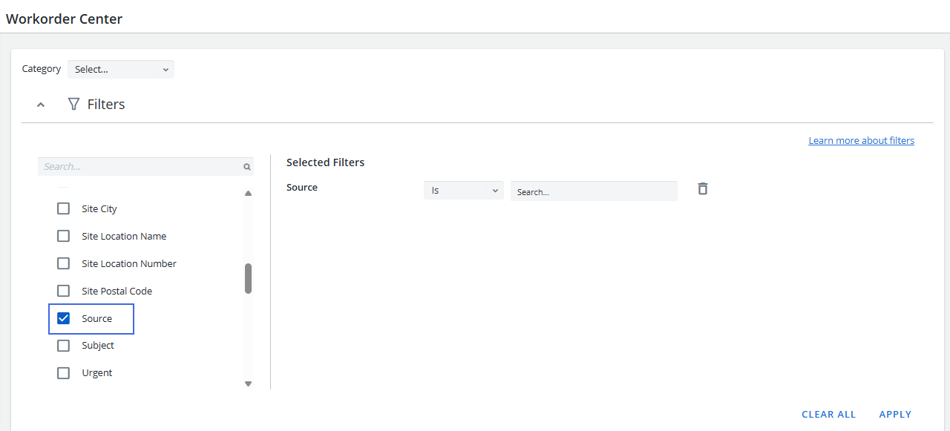
Task: Click the funnel Filters icon
Action: [x=73, y=105]
